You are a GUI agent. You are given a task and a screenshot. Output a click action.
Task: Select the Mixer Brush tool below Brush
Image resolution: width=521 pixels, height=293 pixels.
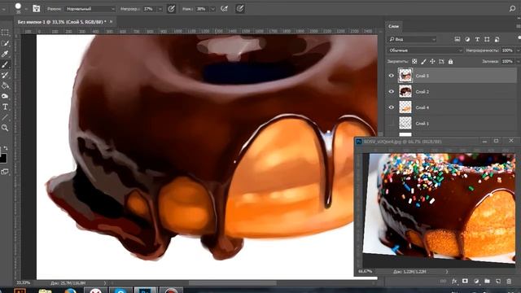(x=5, y=75)
